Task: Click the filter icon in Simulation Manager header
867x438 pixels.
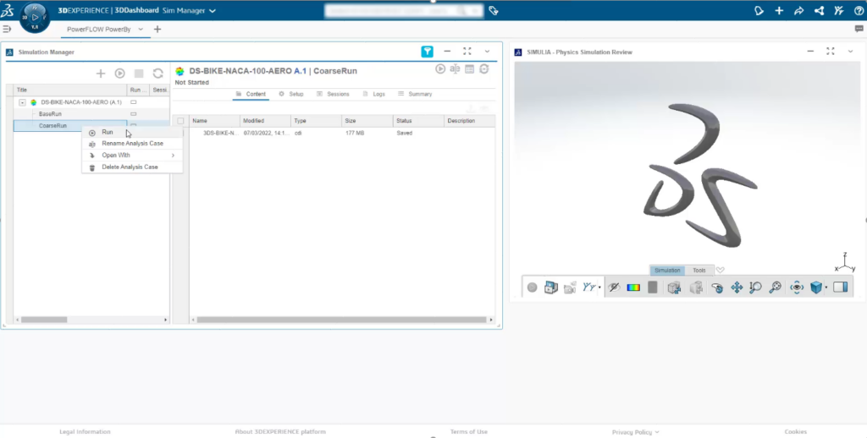Action: 428,52
